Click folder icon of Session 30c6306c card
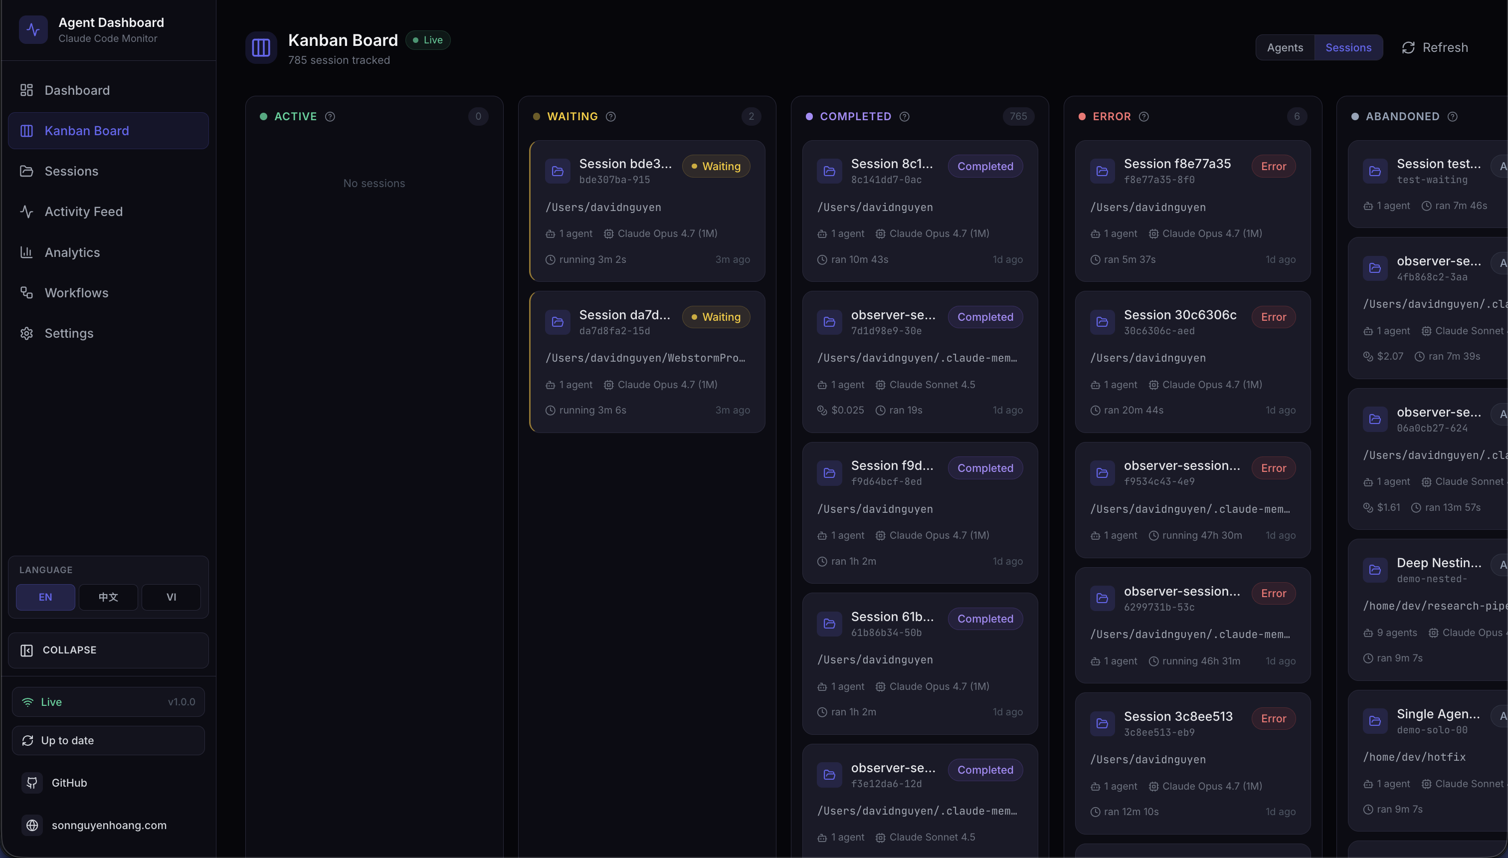Viewport: 1508px width, 858px height. click(1102, 322)
